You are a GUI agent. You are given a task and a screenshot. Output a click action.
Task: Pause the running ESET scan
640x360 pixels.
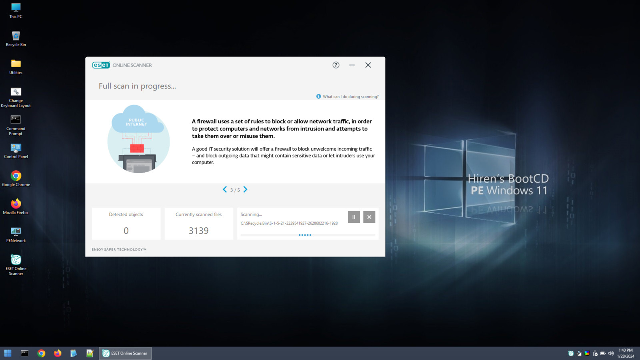354,217
